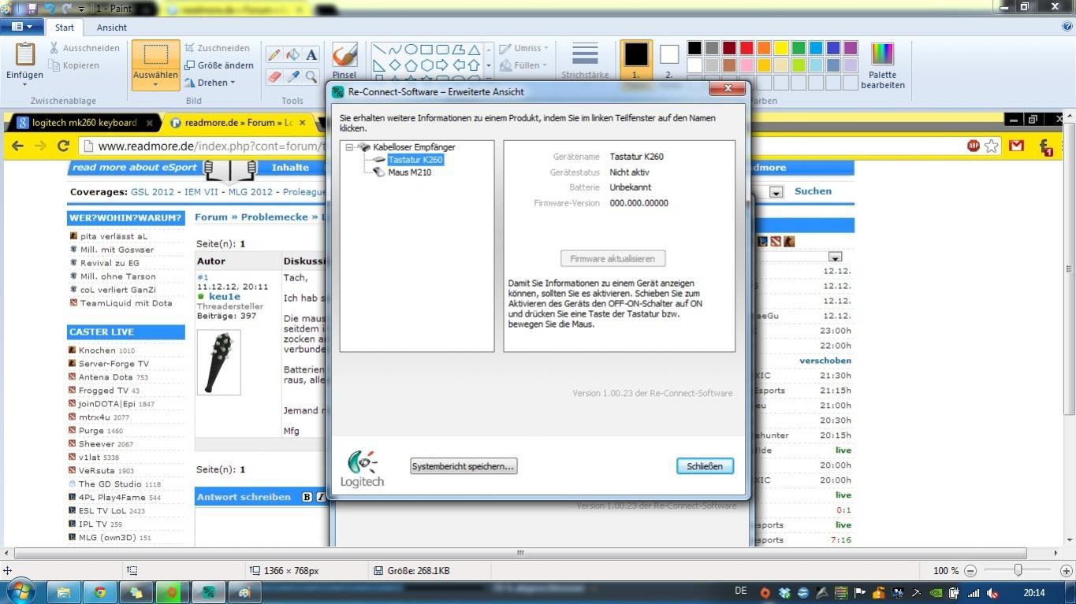Viewport: 1076px width, 604px height.
Task: Open the Drehen dropdown
Action: [x=210, y=83]
